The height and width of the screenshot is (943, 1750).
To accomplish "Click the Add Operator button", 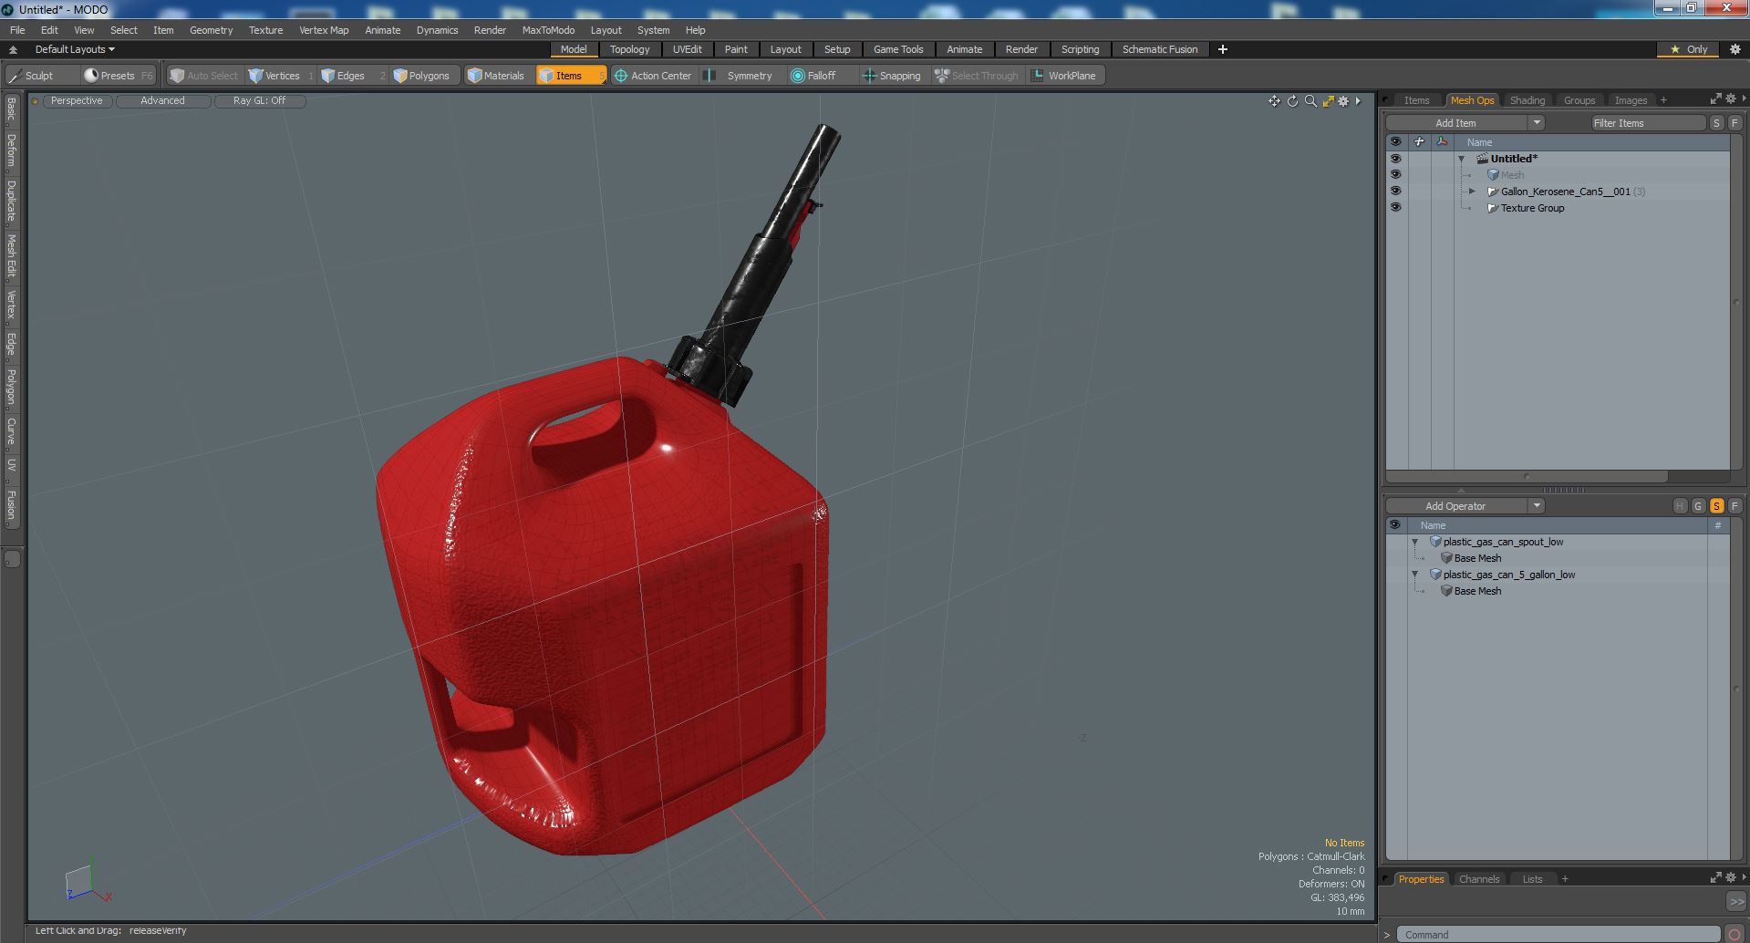I will click(x=1455, y=506).
